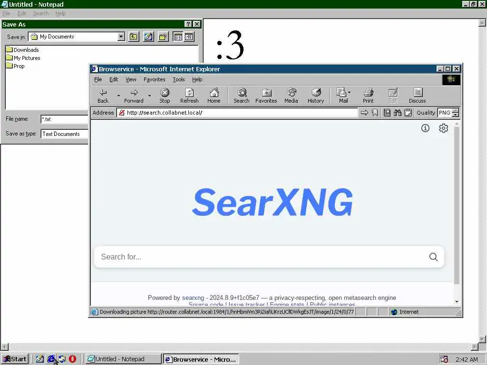Screen dimensions: 487x365
Task: Switch to Untitled - Notepad taskbar button
Action: [x=123, y=359]
